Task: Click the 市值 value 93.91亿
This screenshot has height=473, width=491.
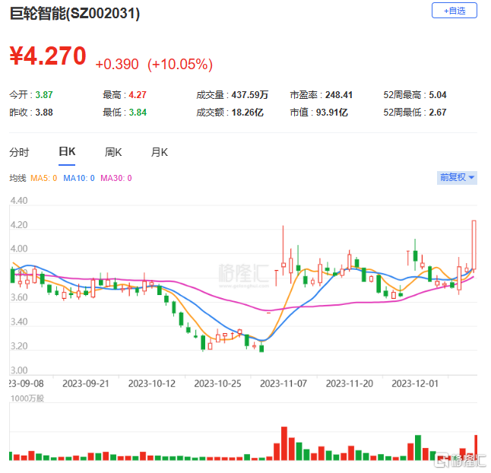Action: pos(332,113)
